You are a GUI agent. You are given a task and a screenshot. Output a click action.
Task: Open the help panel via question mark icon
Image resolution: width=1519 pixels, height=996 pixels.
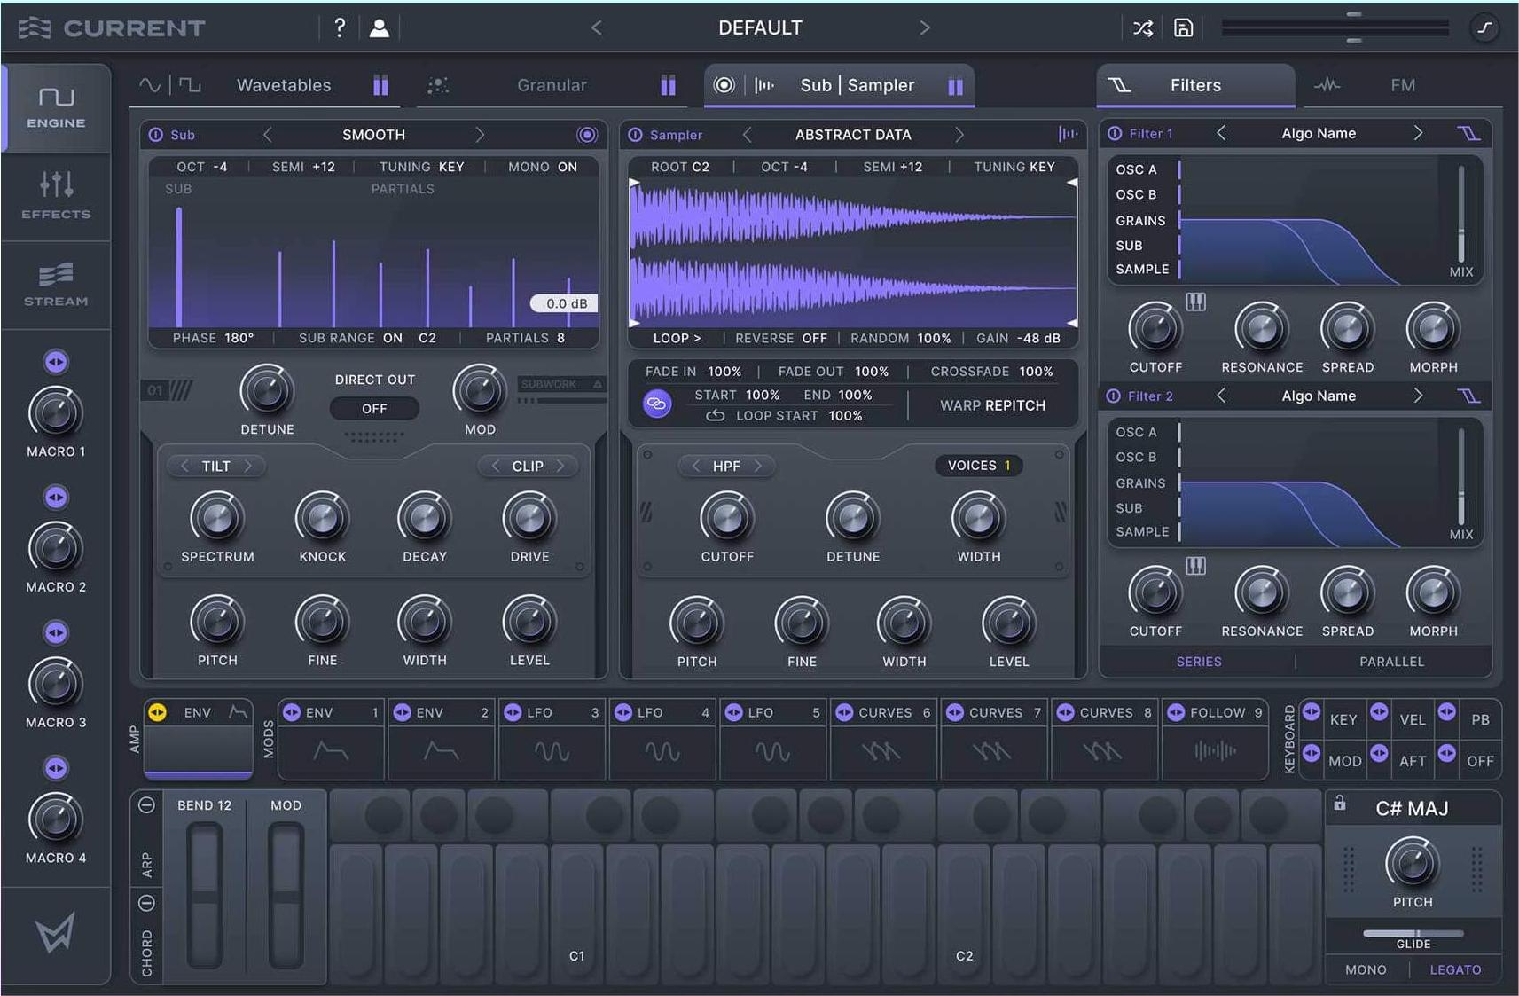click(x=340, y=27)
